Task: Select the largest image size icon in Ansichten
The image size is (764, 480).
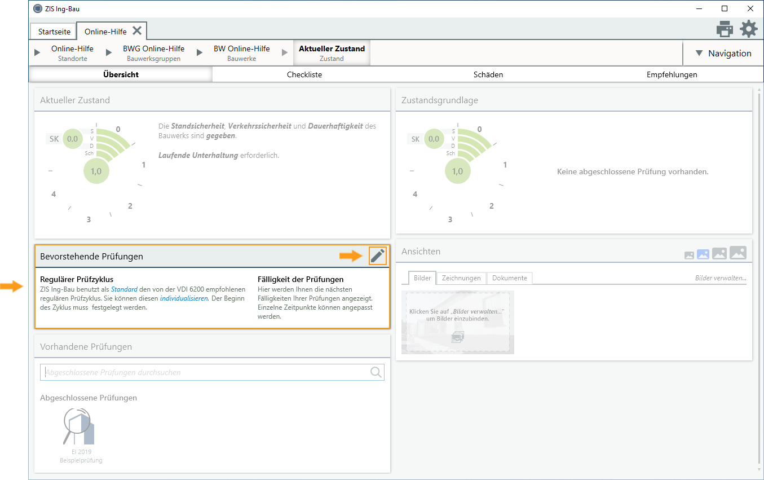Action: pos(738,253)
